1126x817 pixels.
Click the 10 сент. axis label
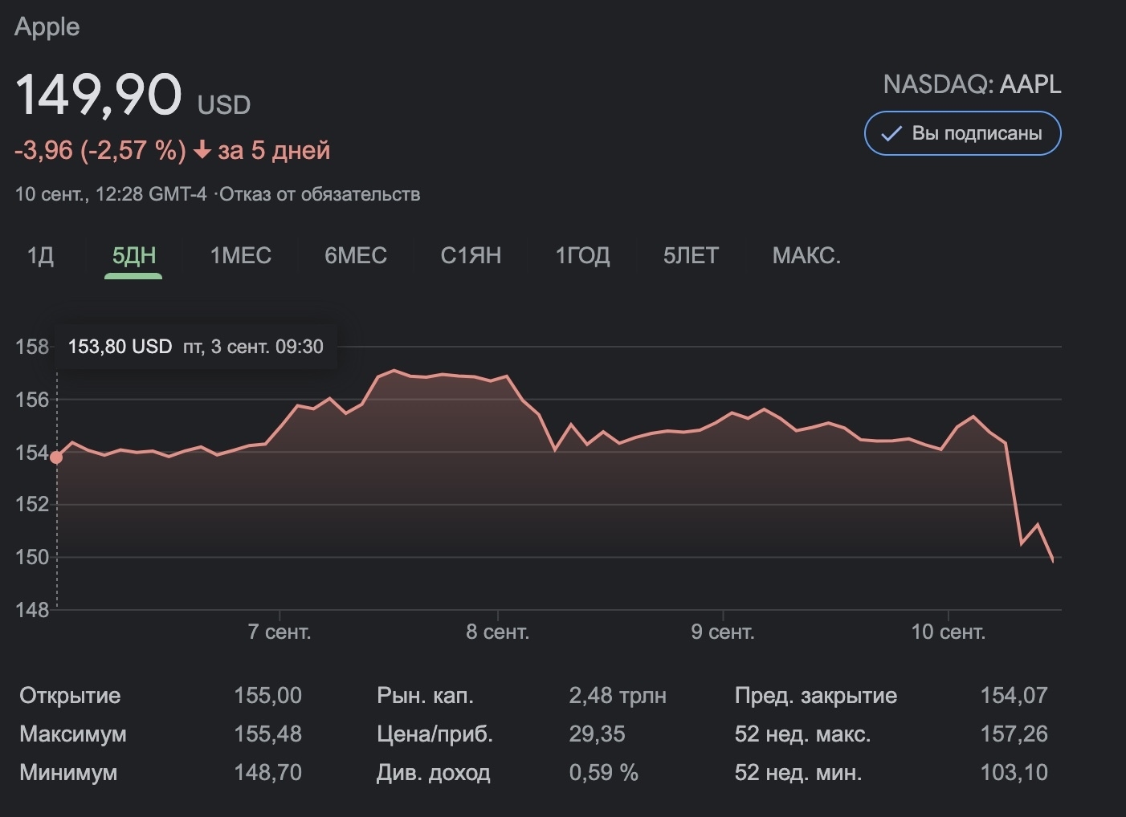pos(948,632)
